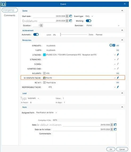Open the three-dots menu for 1.LOTS
Screen dimensions: 131x152
point(118,50)
